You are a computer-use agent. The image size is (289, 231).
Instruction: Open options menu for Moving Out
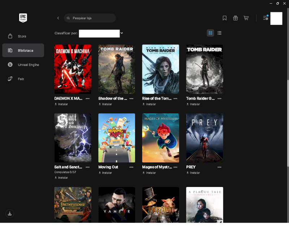[x=131, y=167]
